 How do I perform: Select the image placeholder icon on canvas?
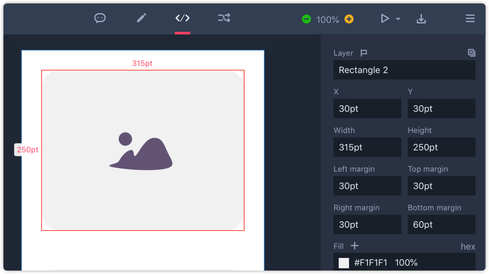(x=141, y=151)
